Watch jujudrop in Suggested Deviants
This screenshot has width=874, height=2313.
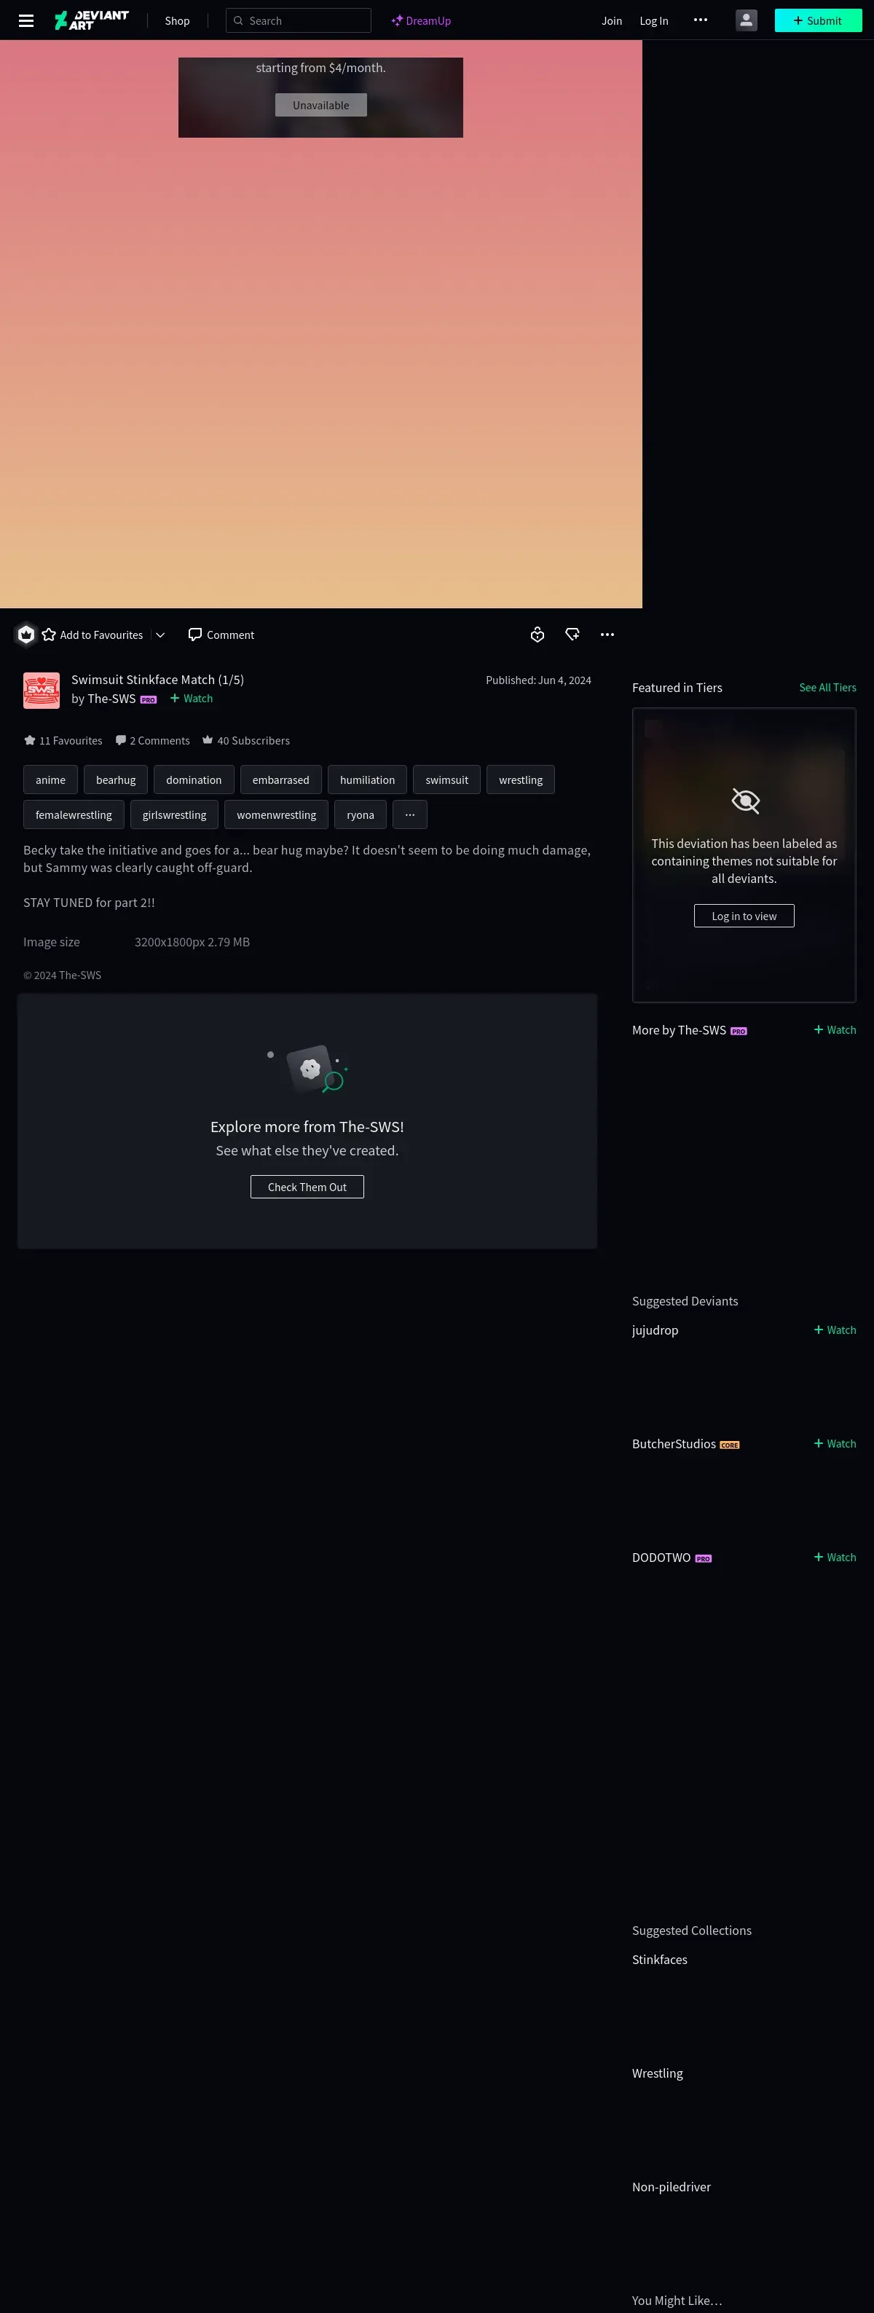pos(835,1330)
